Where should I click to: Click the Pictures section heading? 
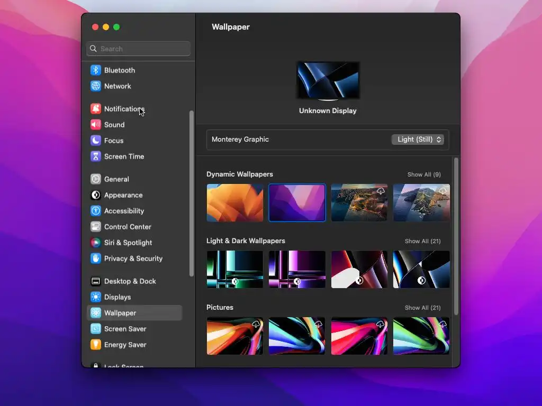[220, 308]
